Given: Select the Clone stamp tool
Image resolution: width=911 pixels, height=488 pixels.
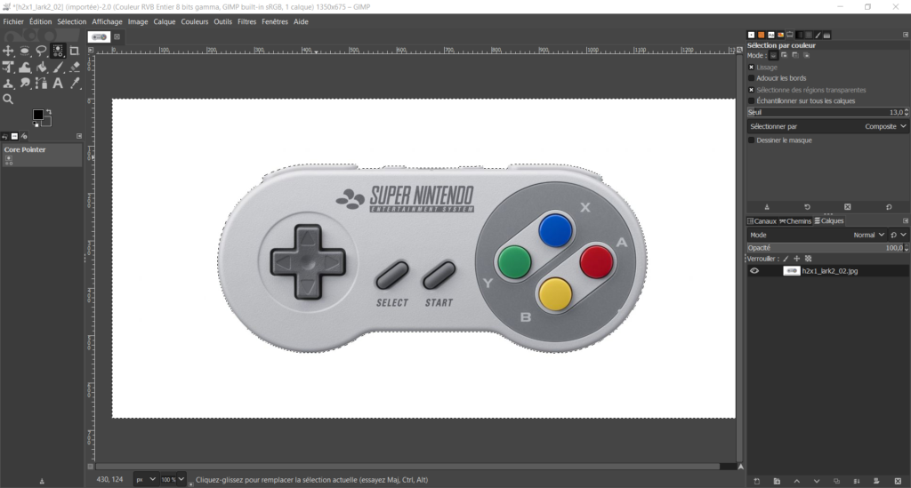Looking at the screenshot, I should [x=8, y=84].
